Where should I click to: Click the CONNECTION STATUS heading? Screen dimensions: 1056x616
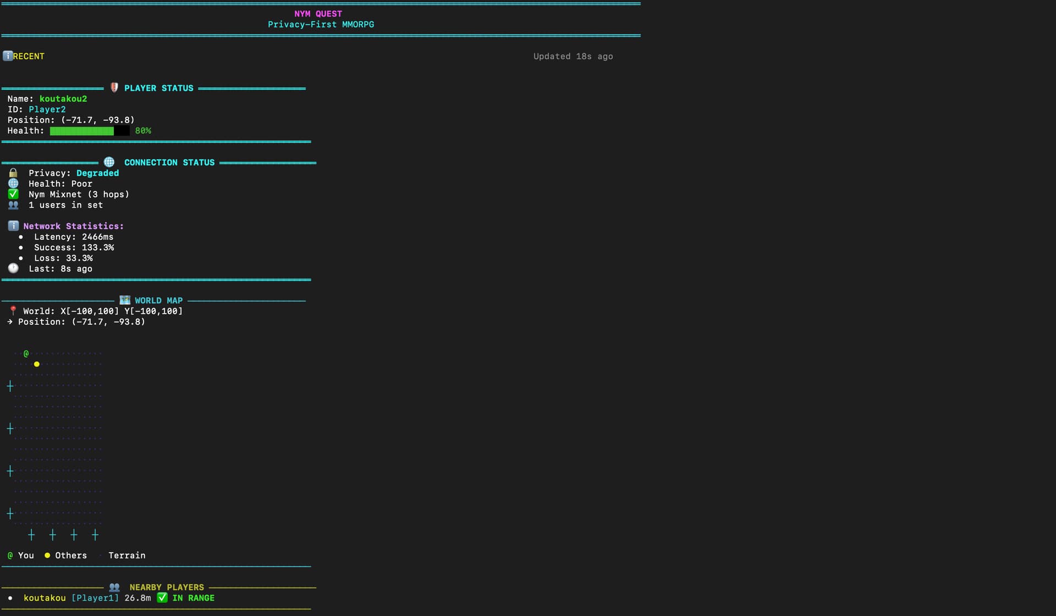tap(169, 162)
